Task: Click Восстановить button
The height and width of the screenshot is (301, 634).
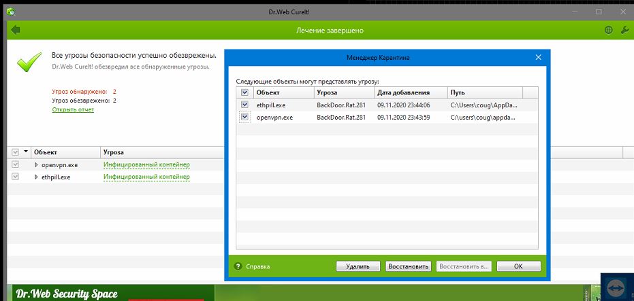Action: (407, 266)
